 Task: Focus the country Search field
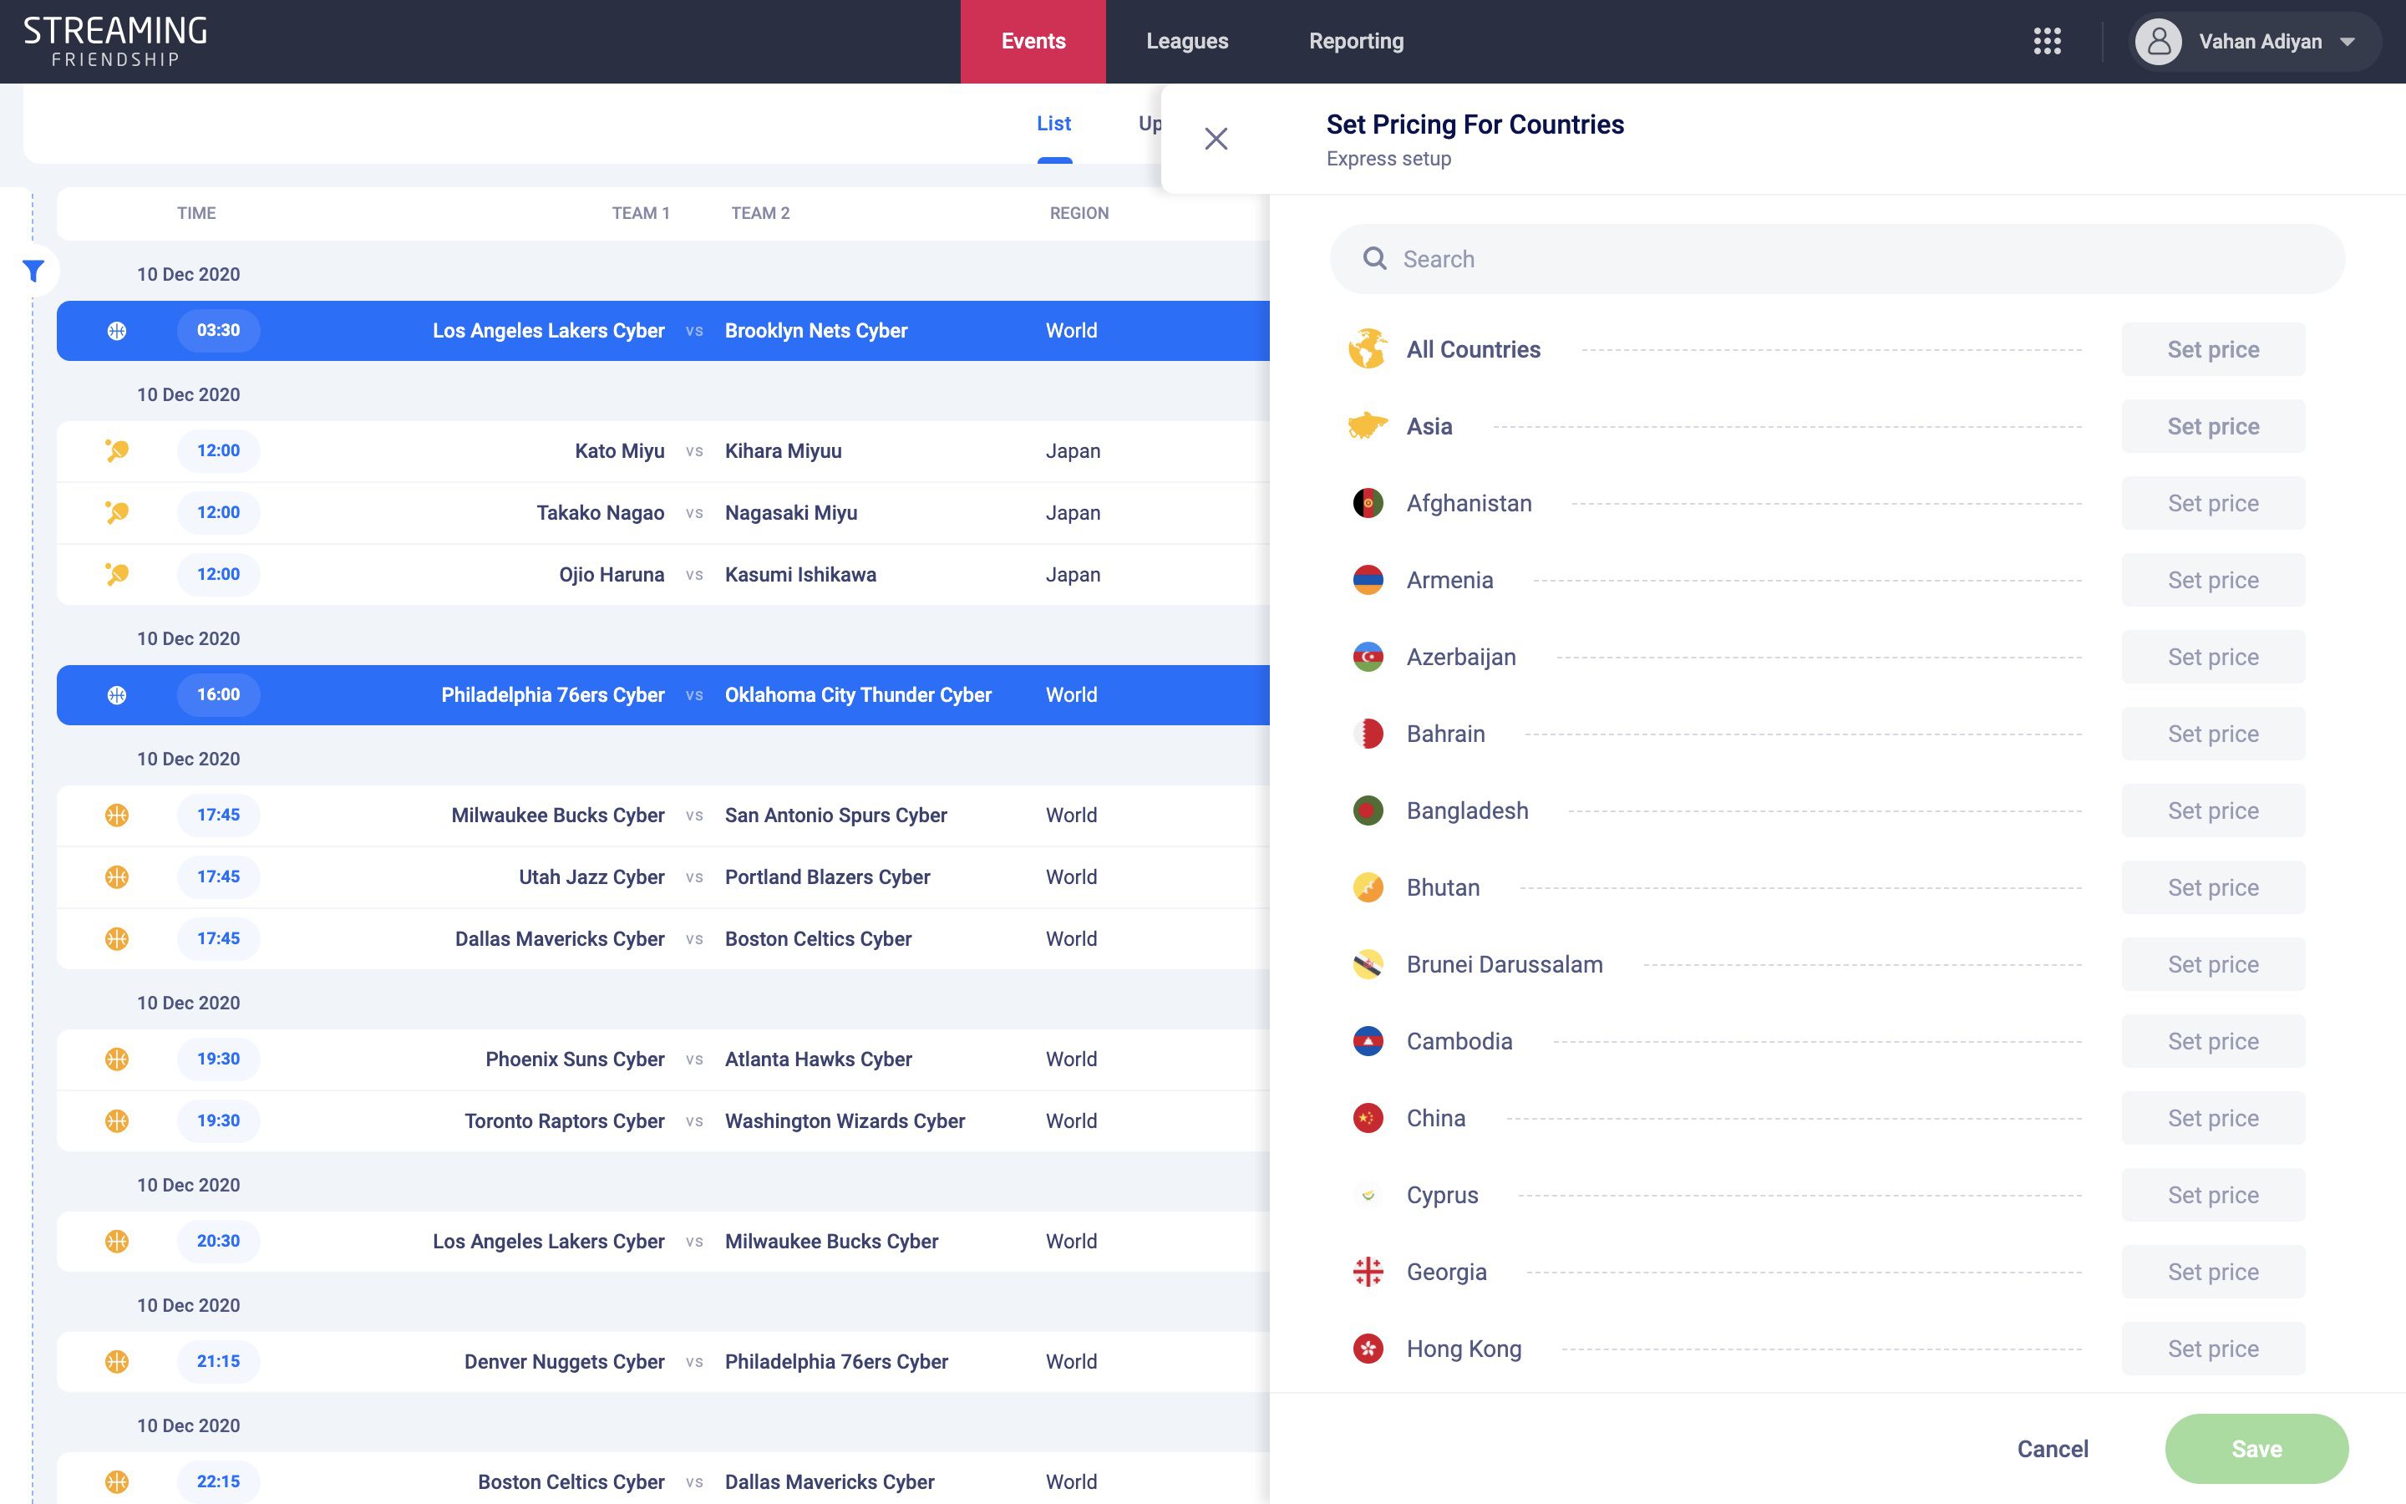pos(1837,259)
